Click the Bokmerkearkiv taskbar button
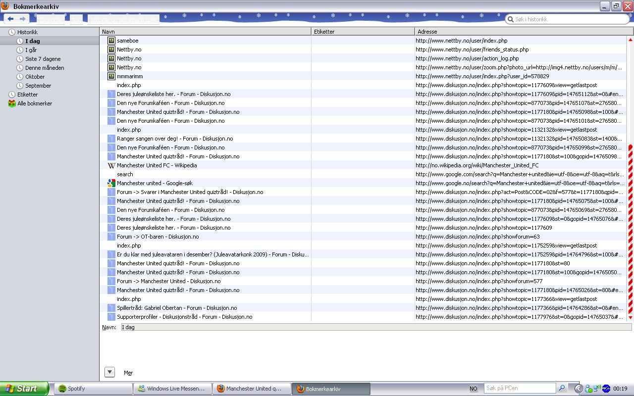634x396 pixels. 331,389
